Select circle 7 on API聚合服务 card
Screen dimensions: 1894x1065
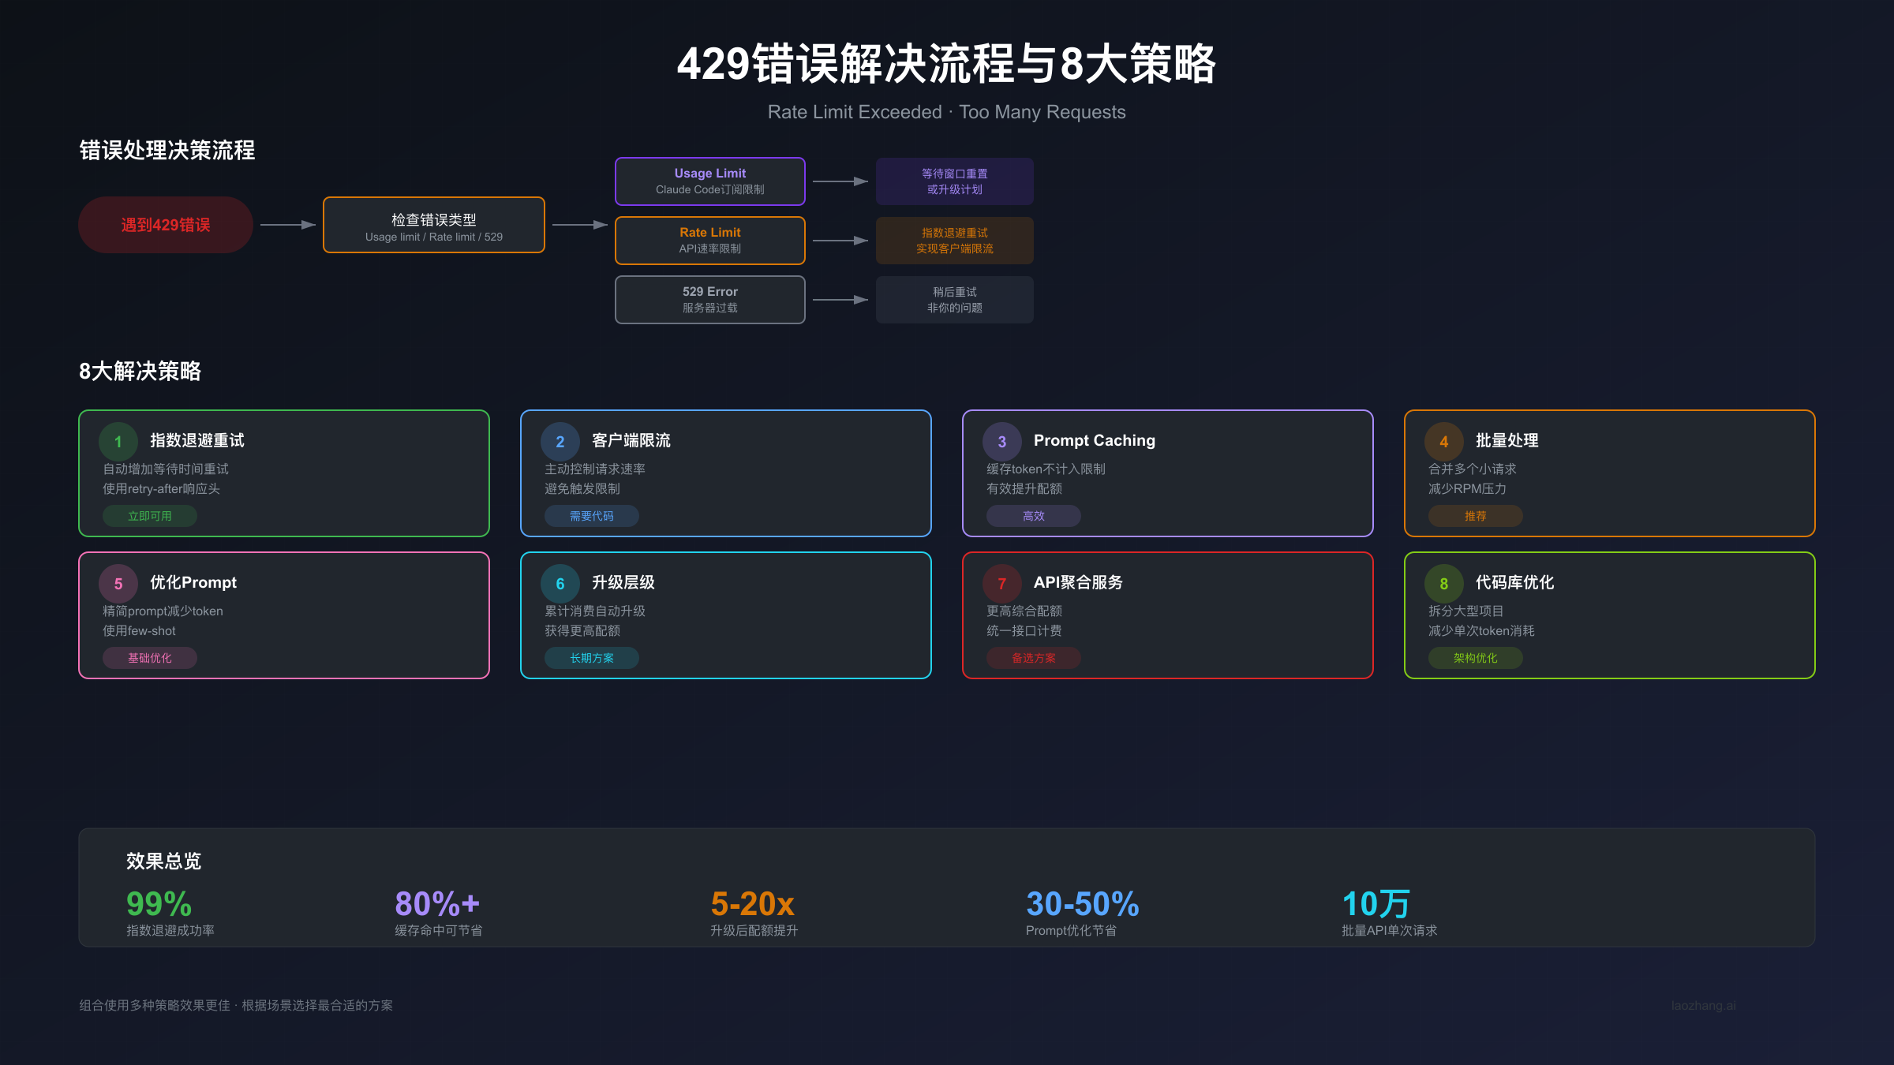click(x=1002, y=583)
